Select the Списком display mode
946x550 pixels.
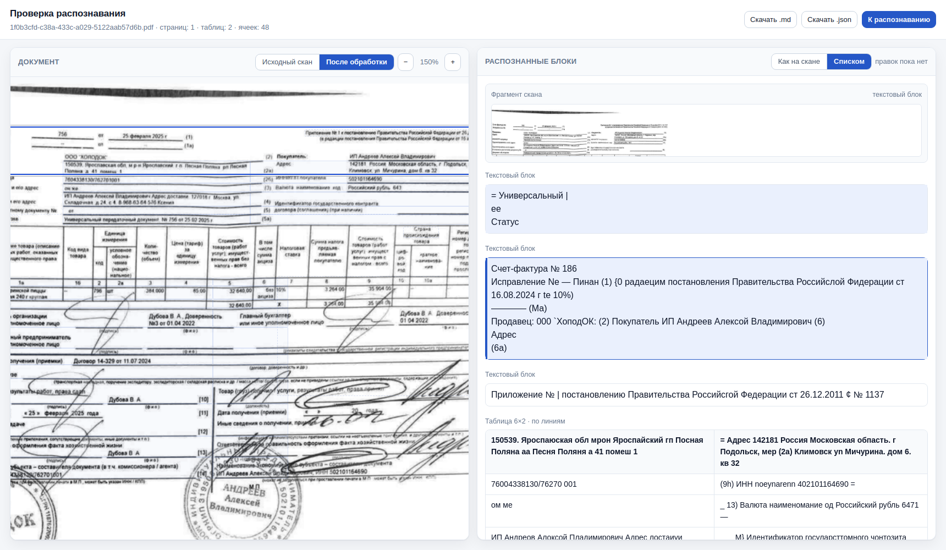(x=849, y=62)
